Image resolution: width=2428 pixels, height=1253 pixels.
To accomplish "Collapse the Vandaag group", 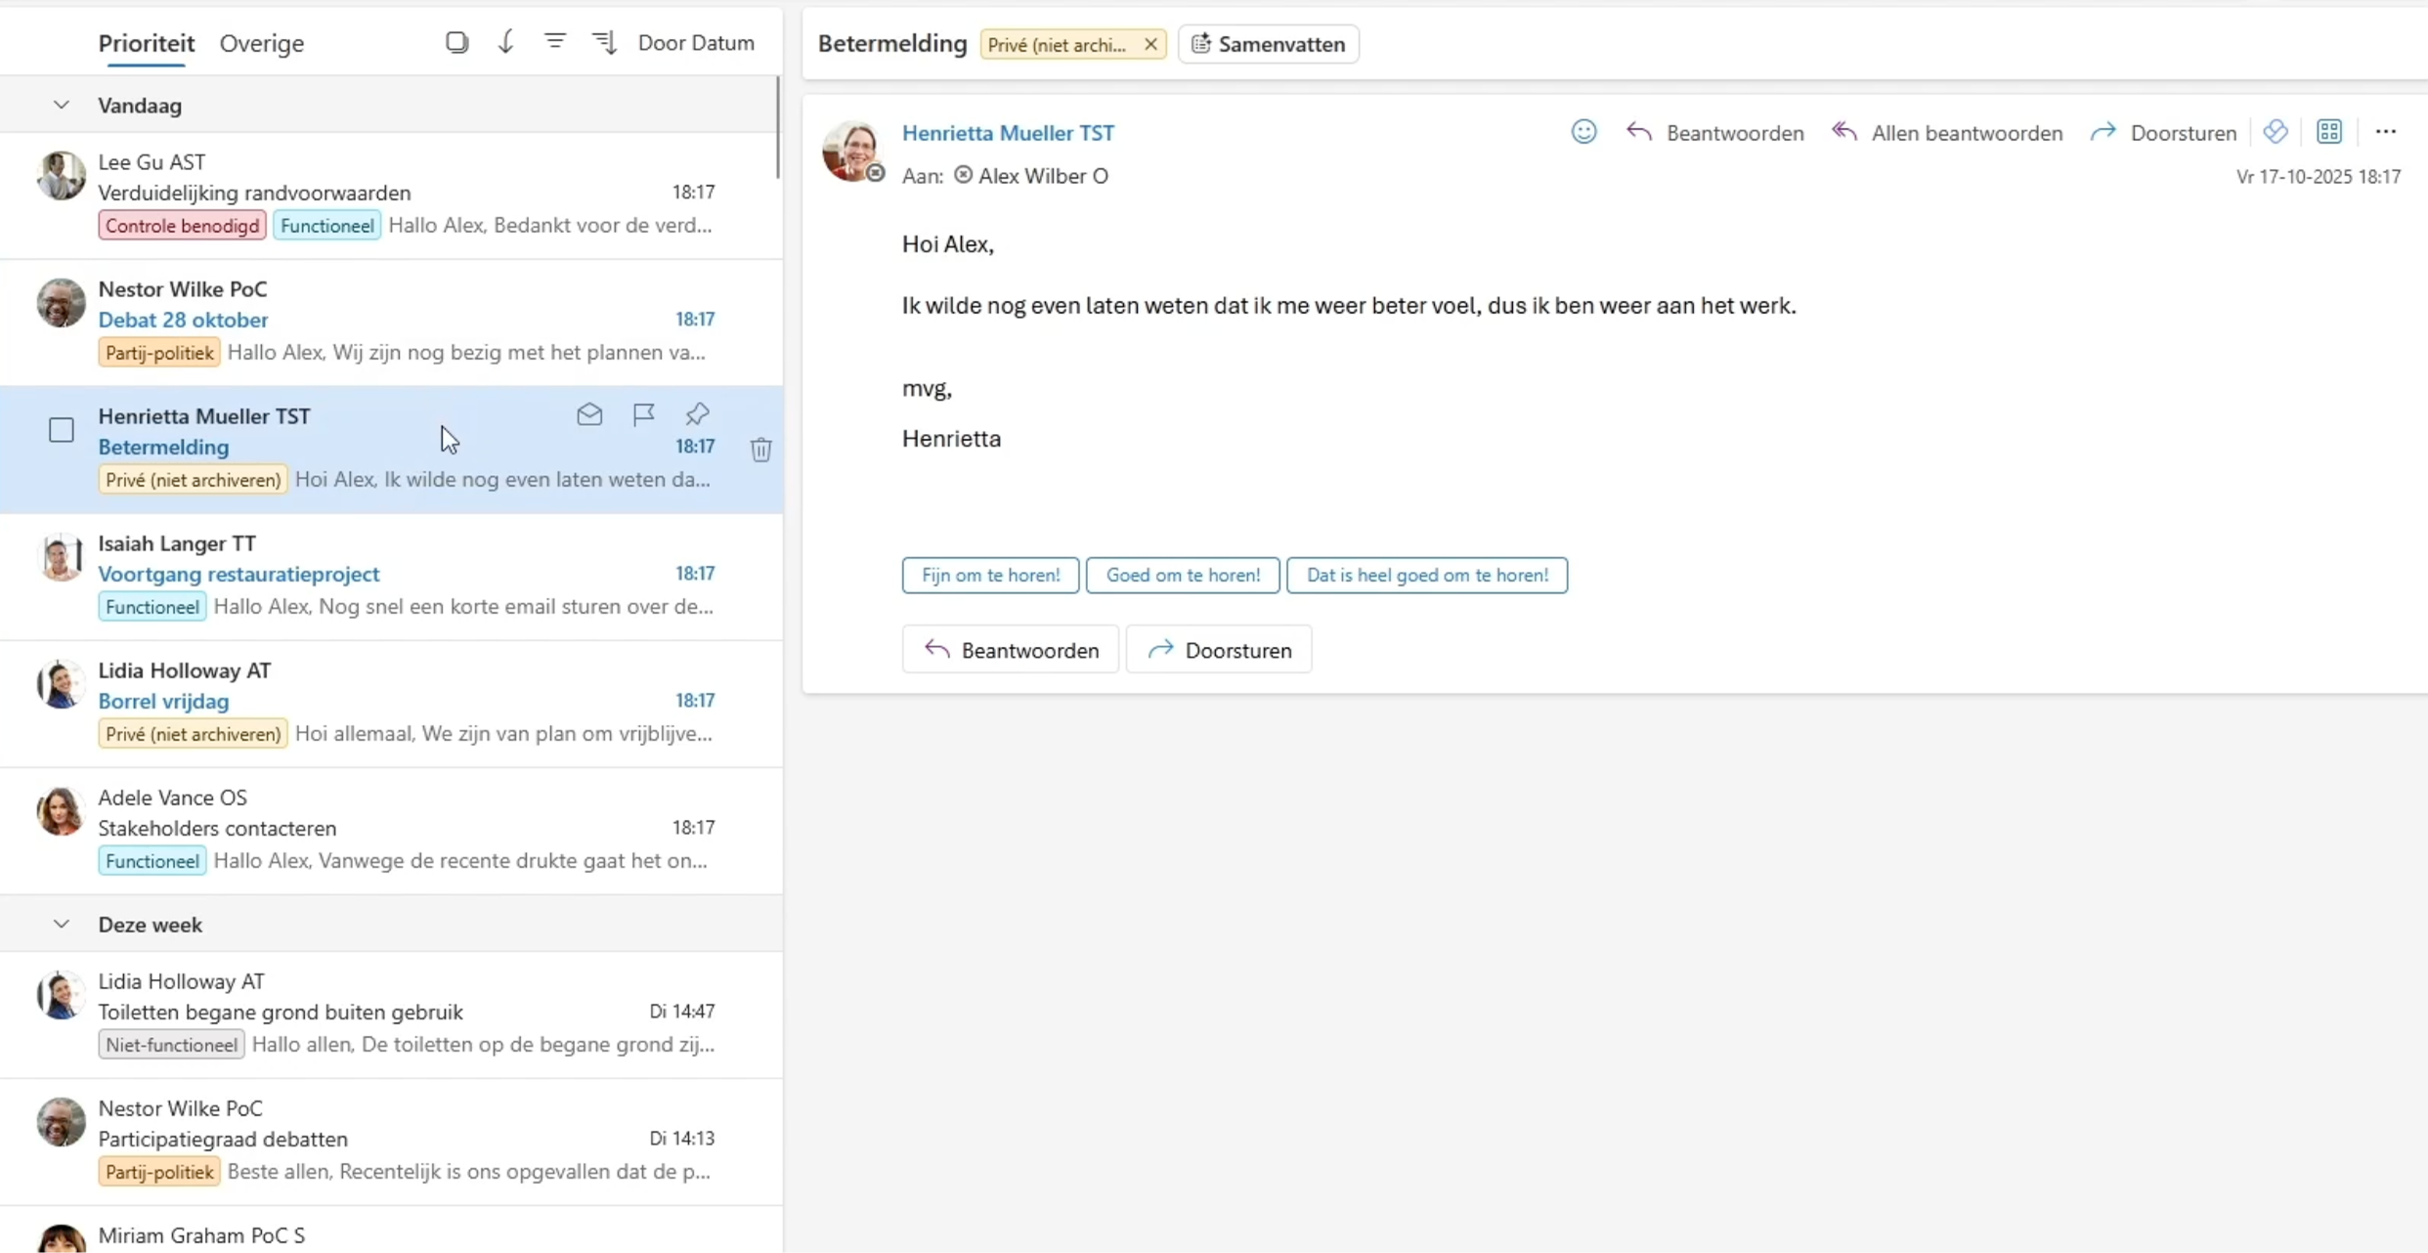I will [x=61, y=105].
